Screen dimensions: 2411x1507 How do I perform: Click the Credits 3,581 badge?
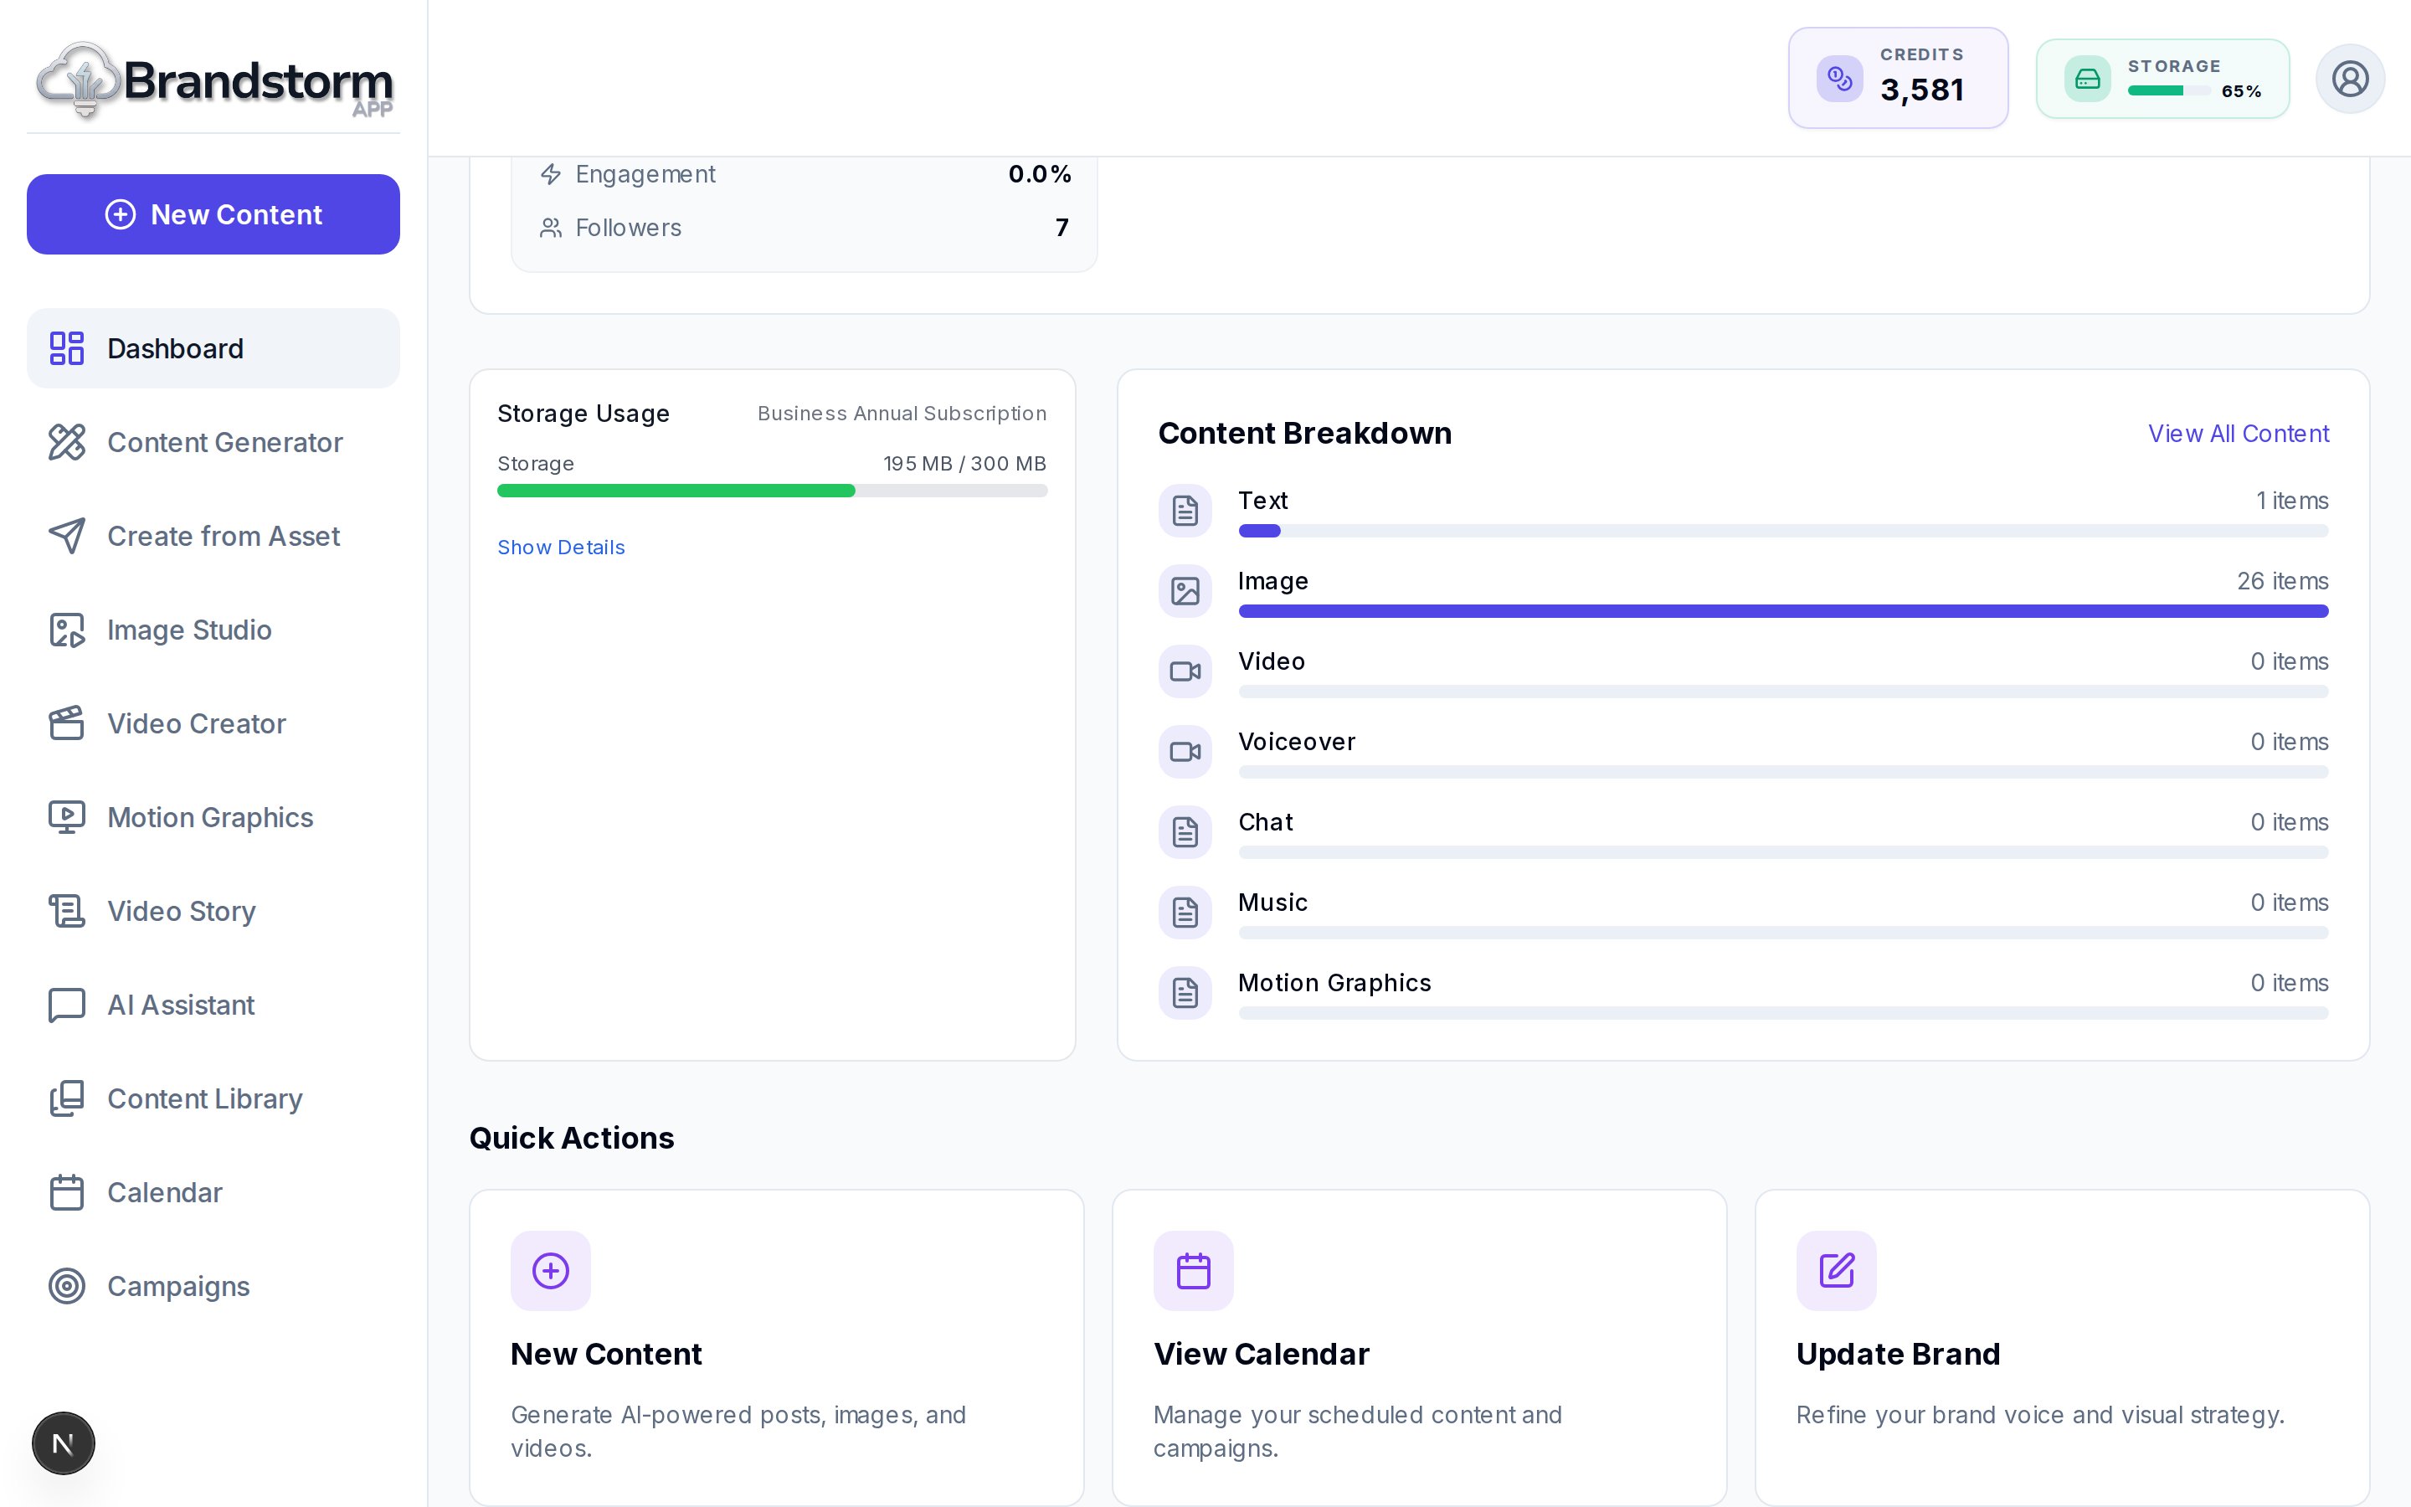click(x=1898, y=78)
